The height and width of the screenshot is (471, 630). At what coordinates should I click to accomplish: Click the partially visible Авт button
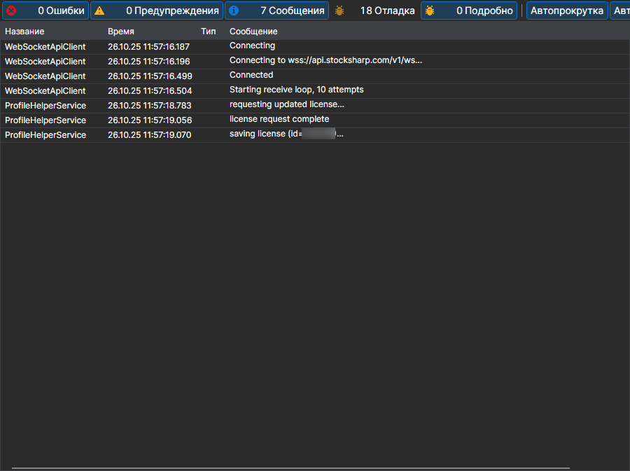(x=620, y=10)
